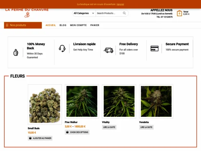Image resolution: width=201 pixels, height=151 pixels.
Task: Choose options for Pine Walker
Action: click(x=77, y=132)
